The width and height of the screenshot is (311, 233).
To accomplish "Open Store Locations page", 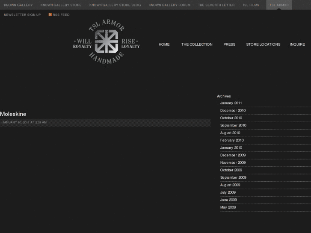I will pos(263,44).
